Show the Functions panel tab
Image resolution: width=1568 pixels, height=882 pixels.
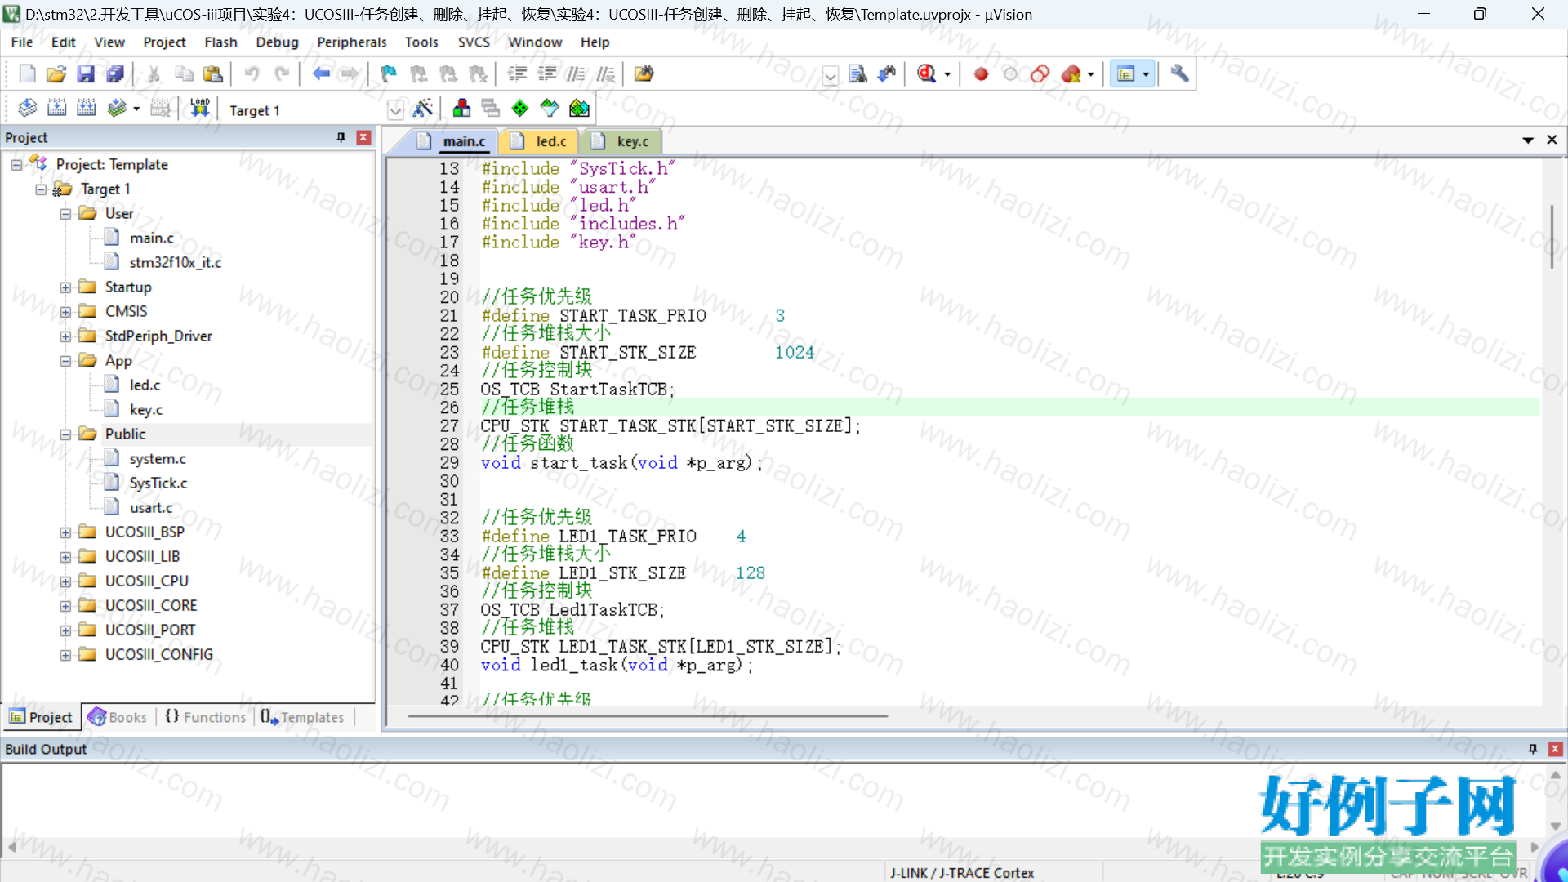click(206, 717)
